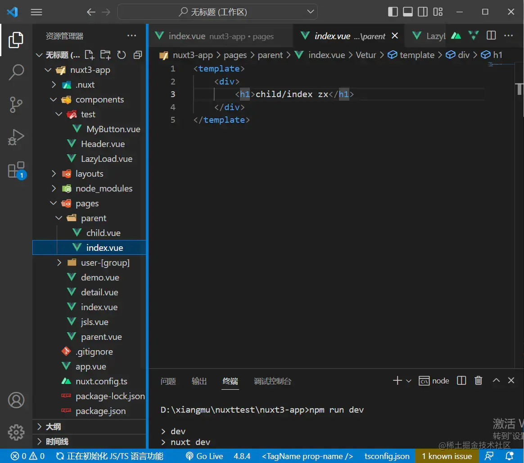Toggle secondary side bar layout button

click(x=423, y=12)
